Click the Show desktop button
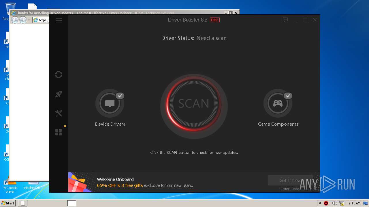369x207 pixels. click(x=366, y=203)
